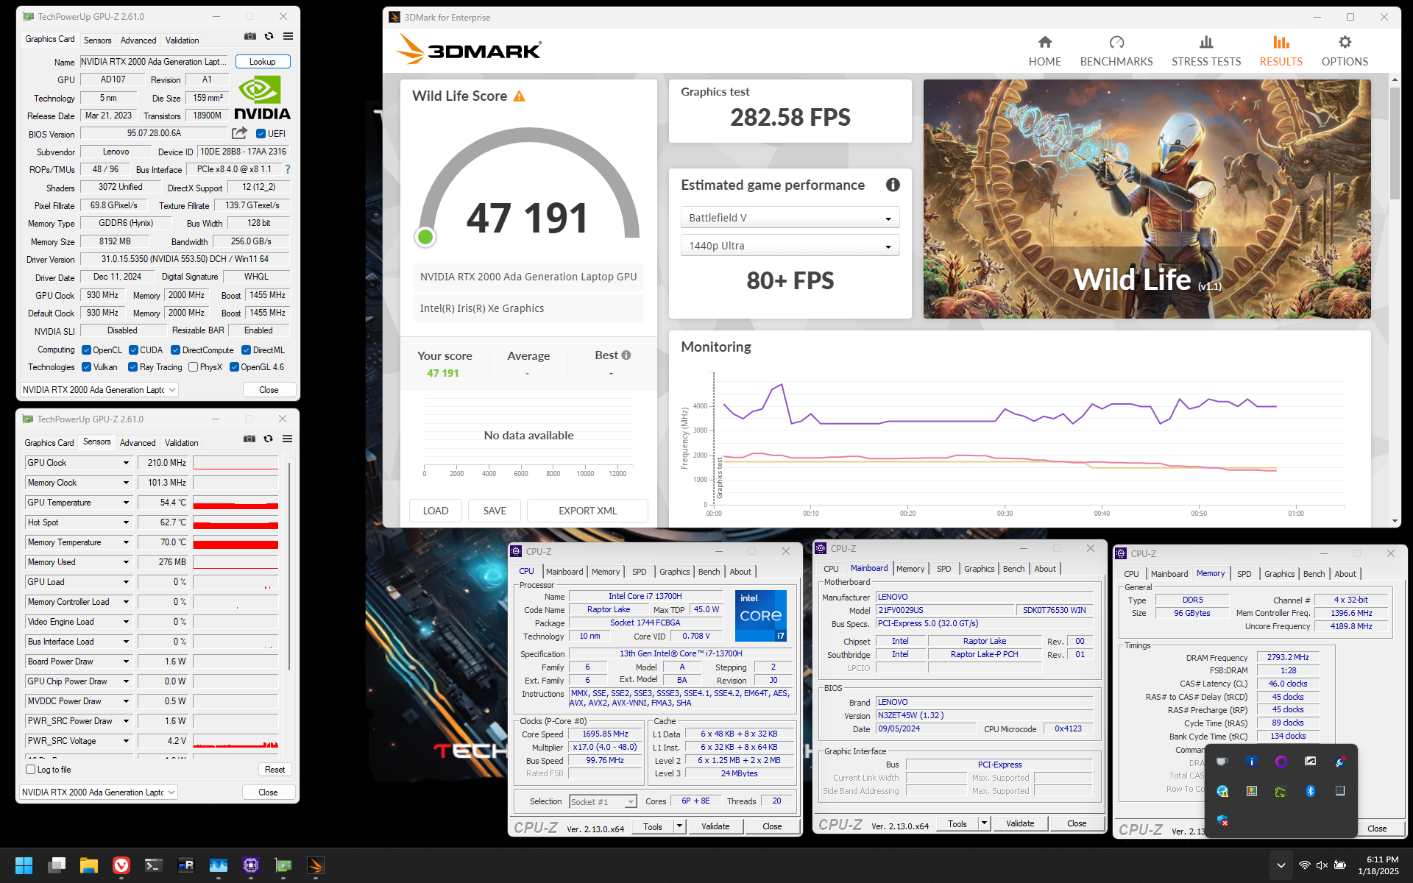Open File Explorer from the taskbar
This screenshot has width=1413, height=883.
(x=89, y=865)
